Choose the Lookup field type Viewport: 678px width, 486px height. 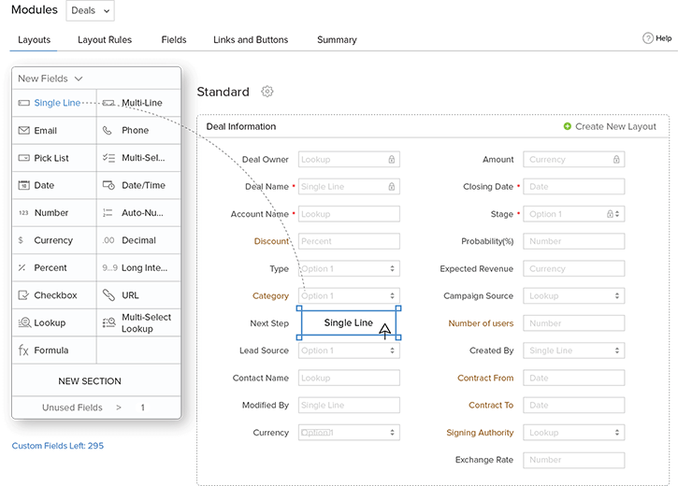(54, 322)
